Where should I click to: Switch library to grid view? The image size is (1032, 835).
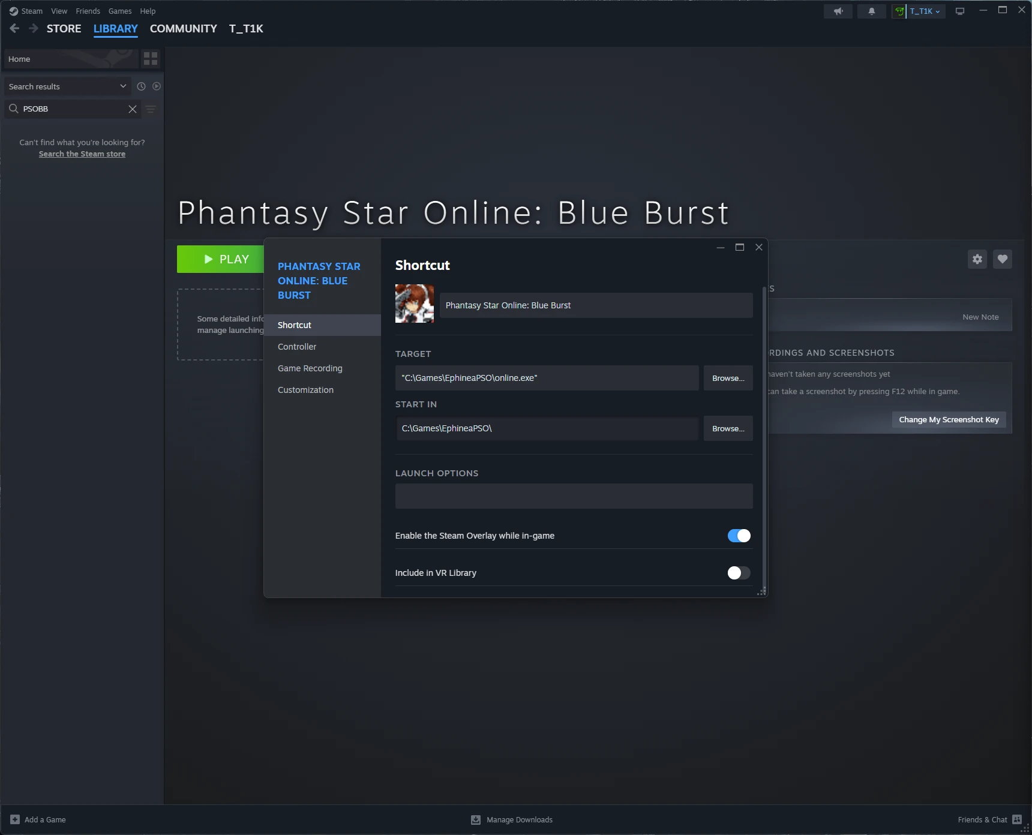(151, 59)
